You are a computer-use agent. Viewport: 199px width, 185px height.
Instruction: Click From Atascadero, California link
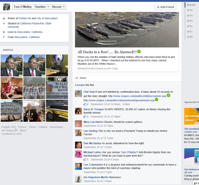coord(27,37)
